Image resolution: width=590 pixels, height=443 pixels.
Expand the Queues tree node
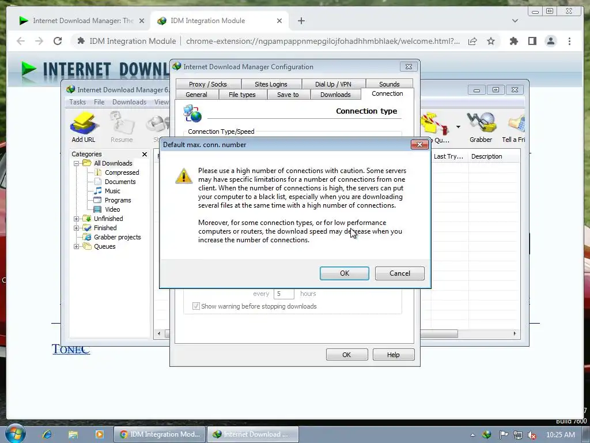coord(77,246)
